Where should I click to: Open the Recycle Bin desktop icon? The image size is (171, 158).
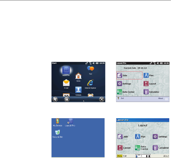point(58,134)
